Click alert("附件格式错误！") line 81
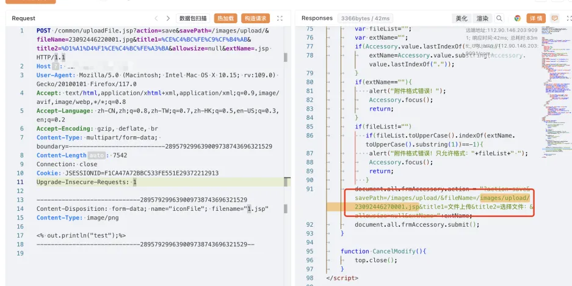572x286 pixels. pyautogui.click(x=407, y=91)
